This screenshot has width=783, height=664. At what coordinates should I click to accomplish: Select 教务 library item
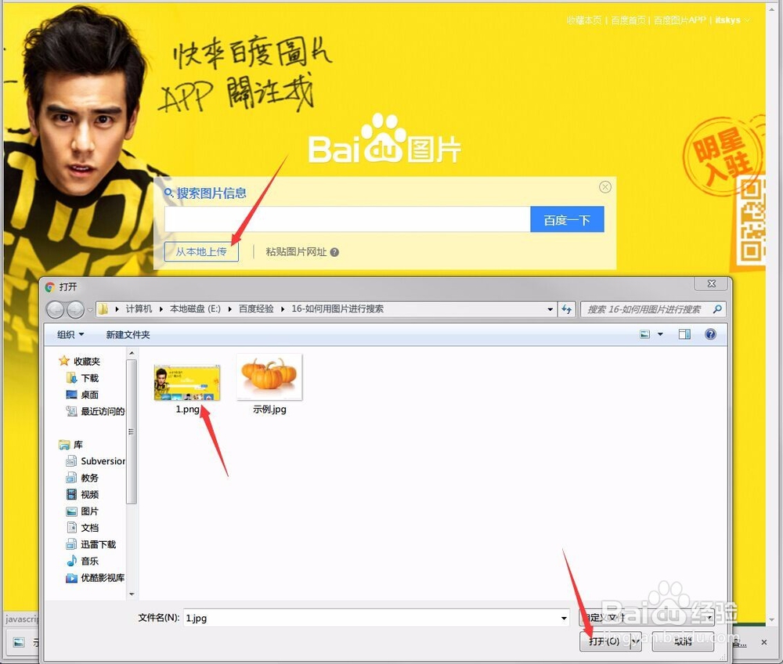(x=83, y=478)
